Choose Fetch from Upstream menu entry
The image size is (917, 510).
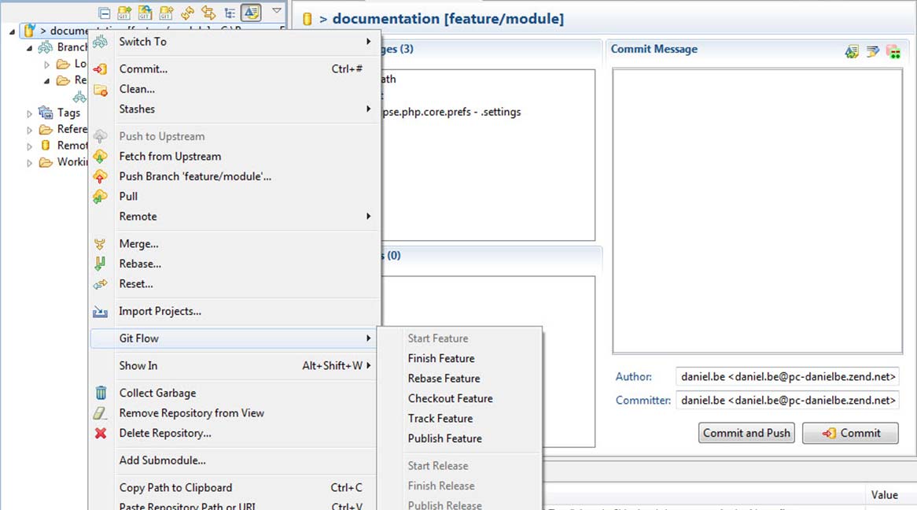170,157
